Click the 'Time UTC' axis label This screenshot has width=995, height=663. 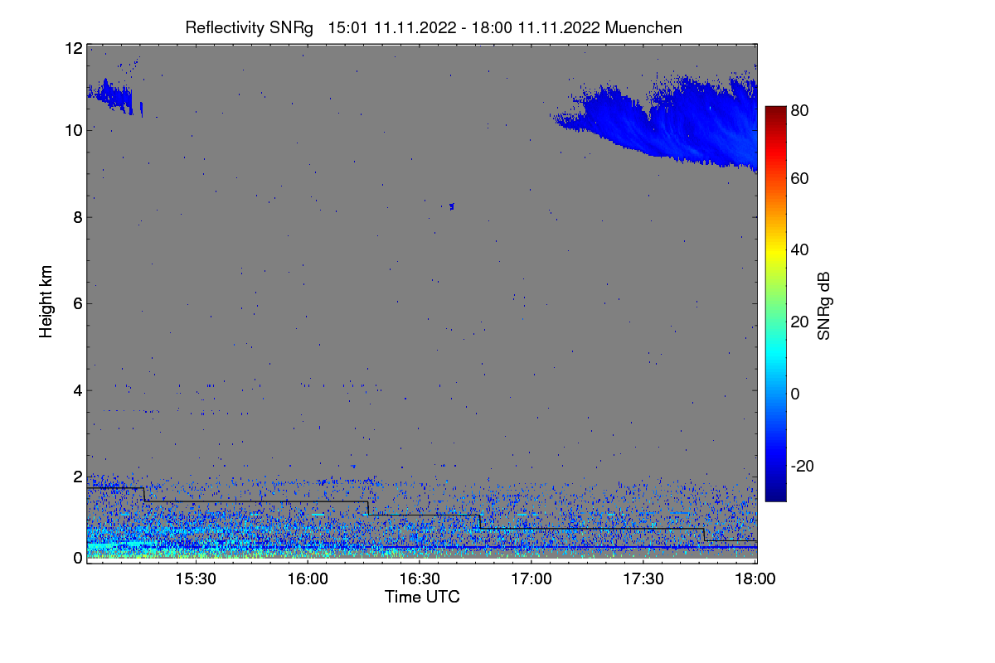(x=422, y=597)
